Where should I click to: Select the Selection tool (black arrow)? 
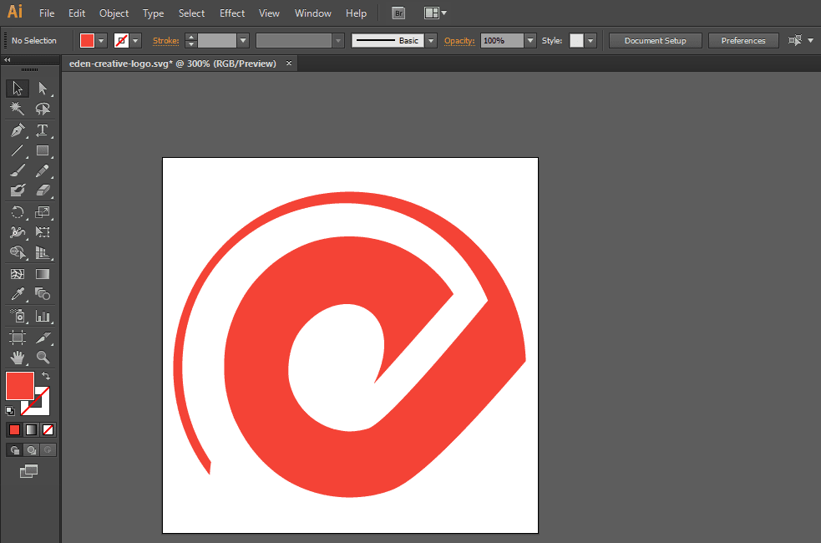18,88
